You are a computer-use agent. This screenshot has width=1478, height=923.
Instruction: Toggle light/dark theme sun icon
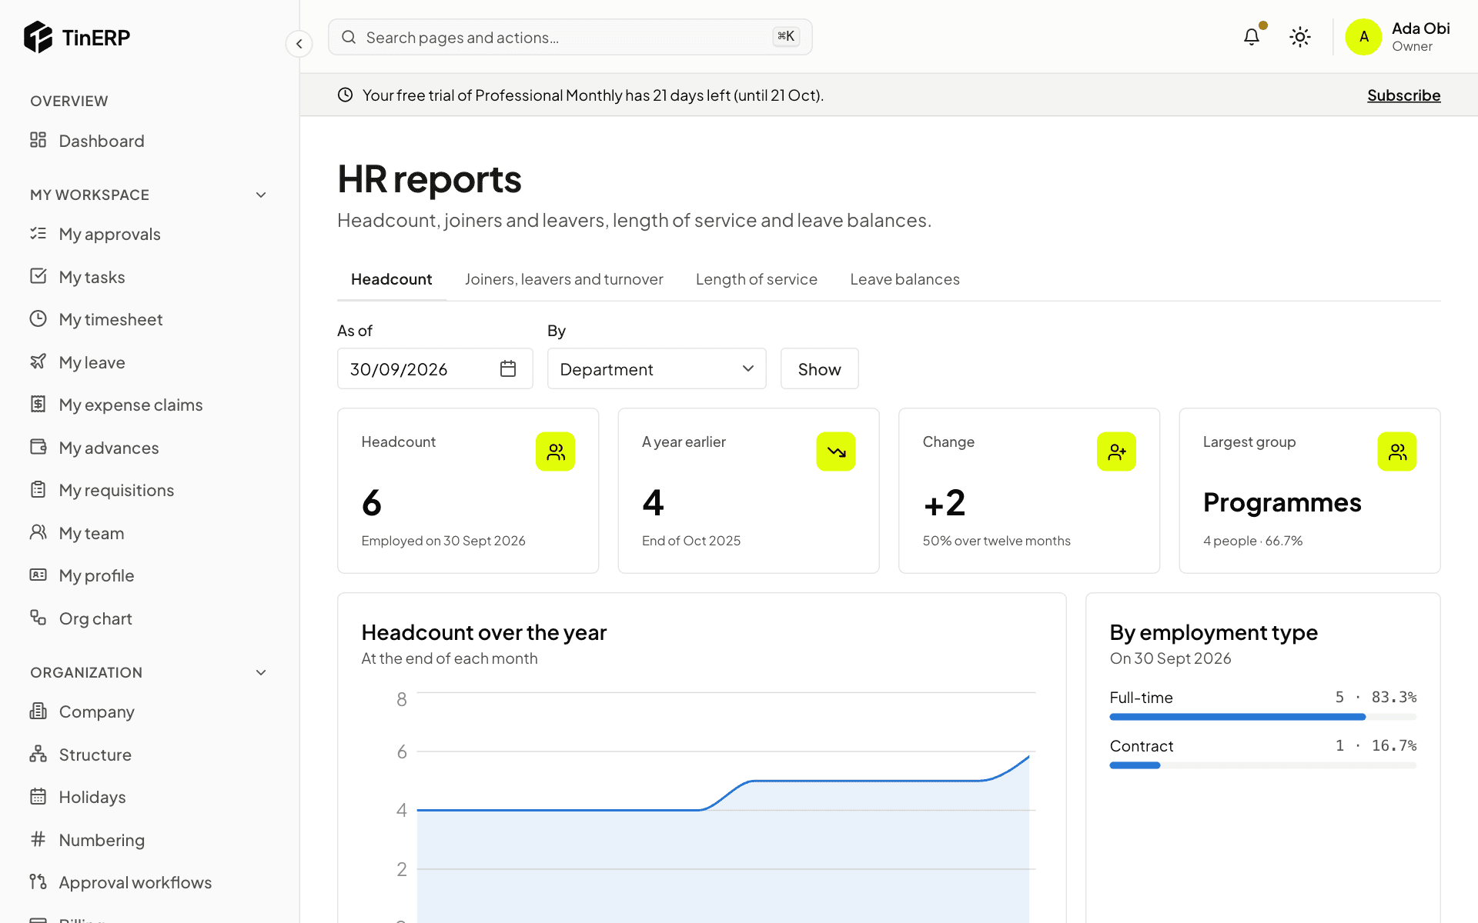click(1300, 37)
